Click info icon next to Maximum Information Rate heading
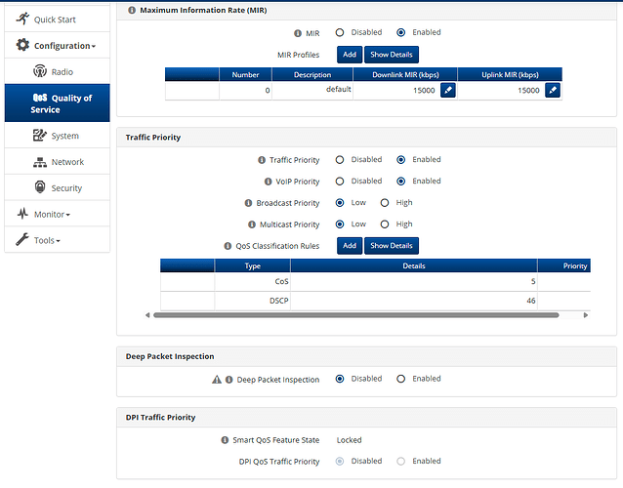Viewport: 623px width, 488px height. [x=132, y=10]
